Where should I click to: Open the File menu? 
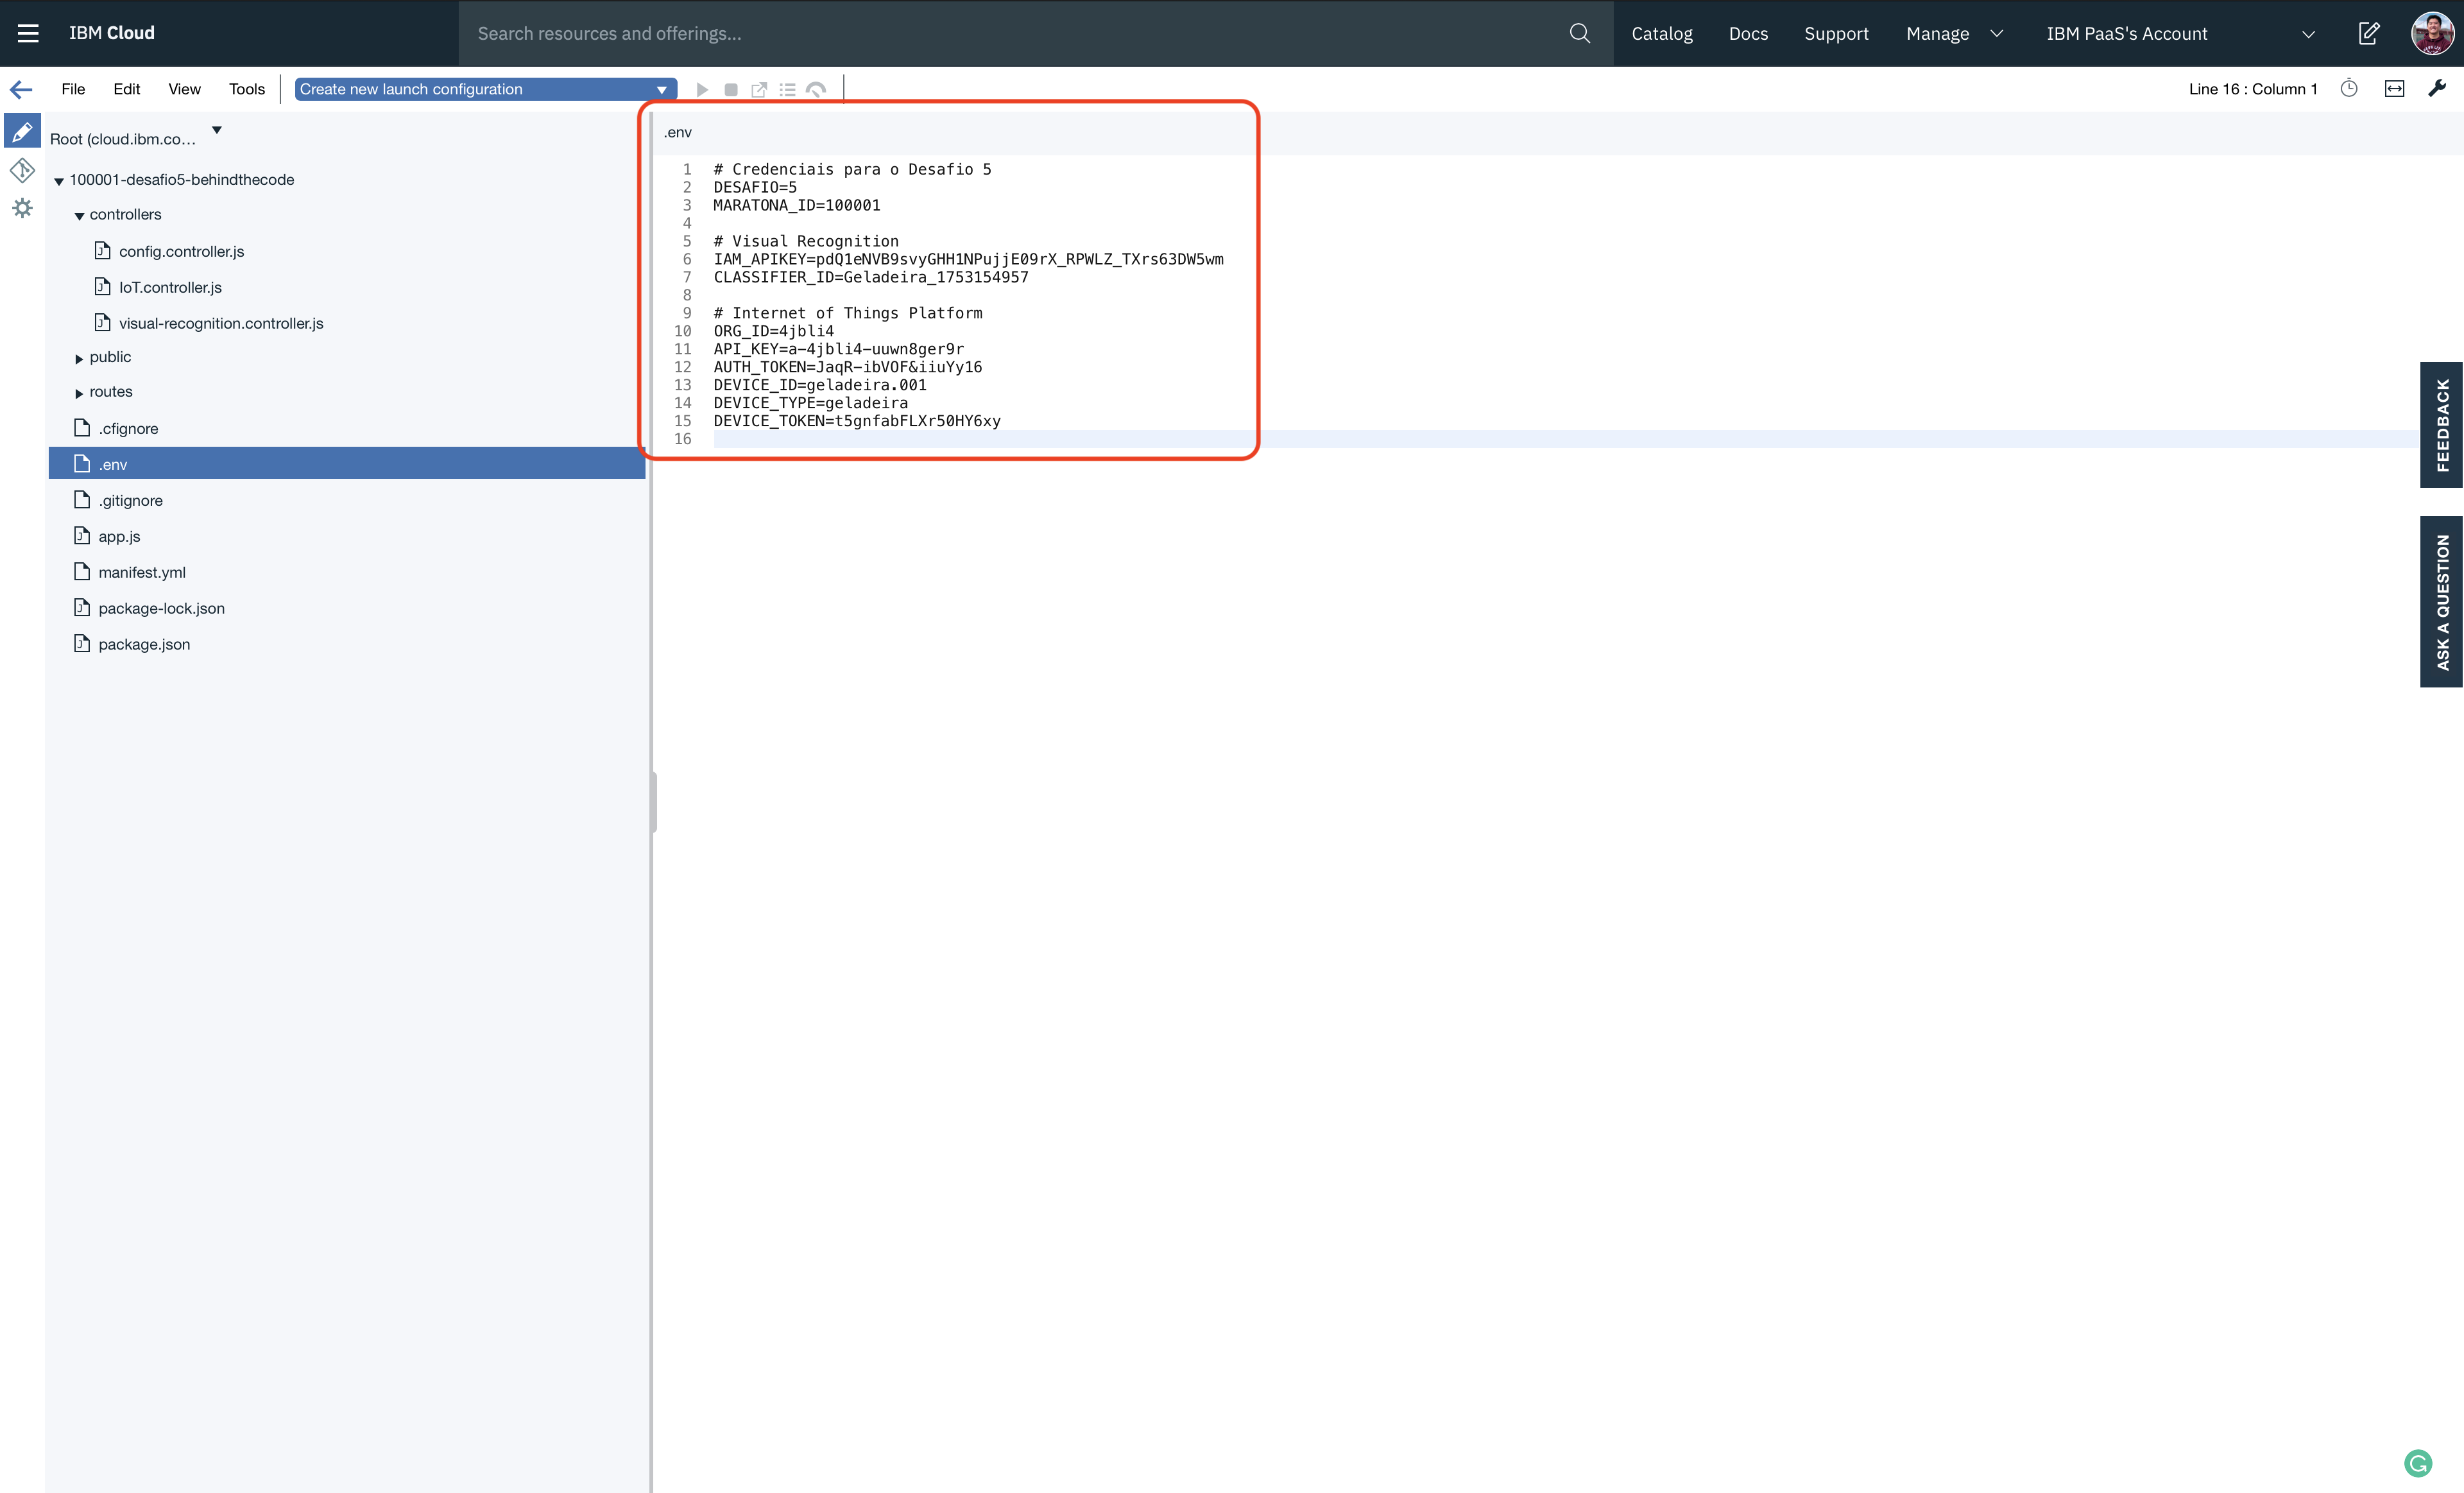click(73, 89)
